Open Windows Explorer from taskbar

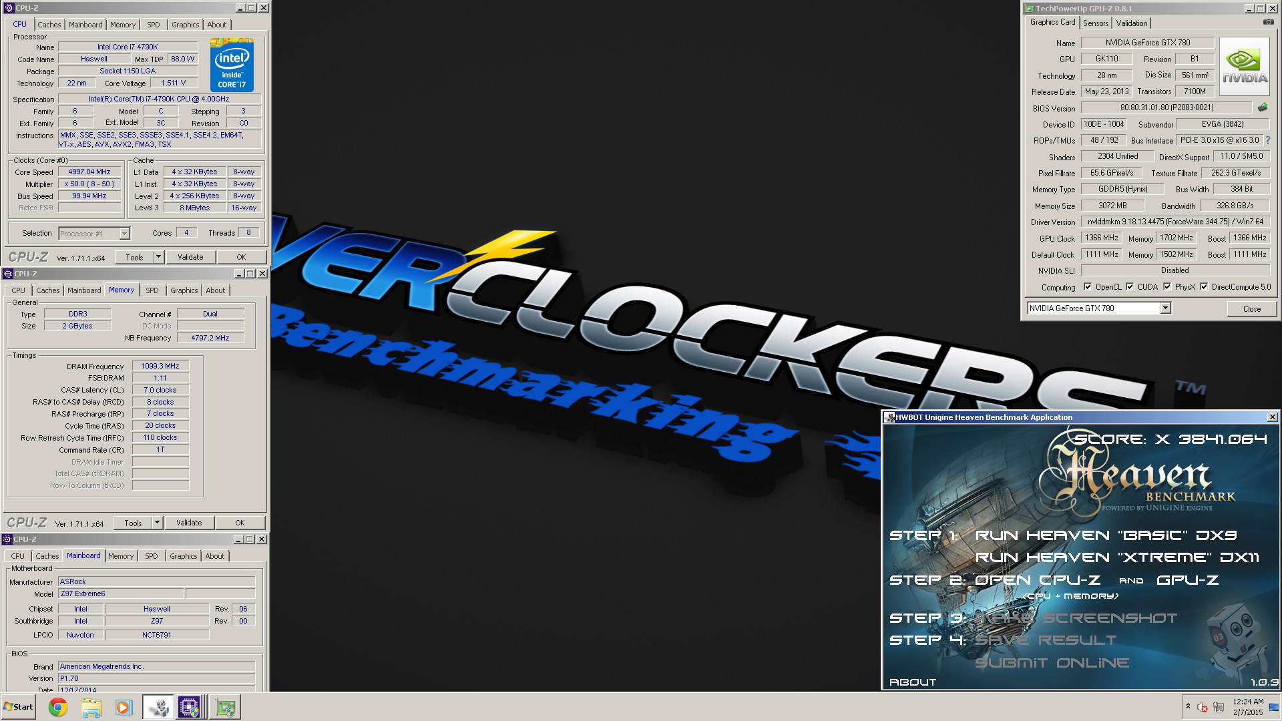point(91,707)
